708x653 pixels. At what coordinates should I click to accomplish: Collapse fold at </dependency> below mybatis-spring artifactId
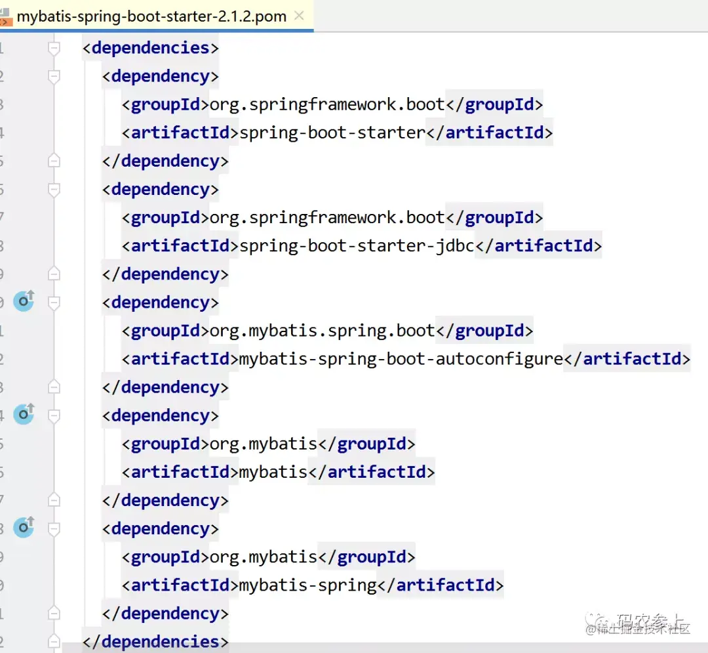(54, 613)
